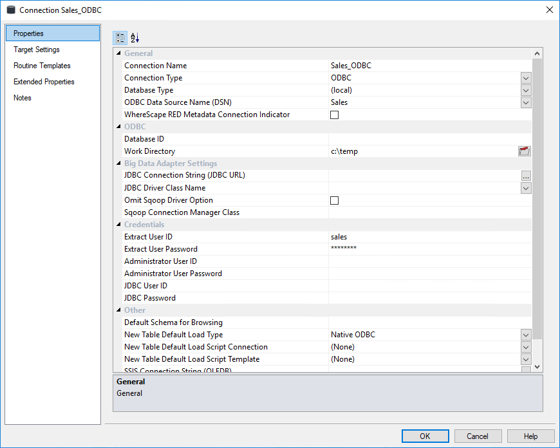Browse for Work Directory folder icon
The height and width of the screenshot is (448, 560).
[525, 151]
